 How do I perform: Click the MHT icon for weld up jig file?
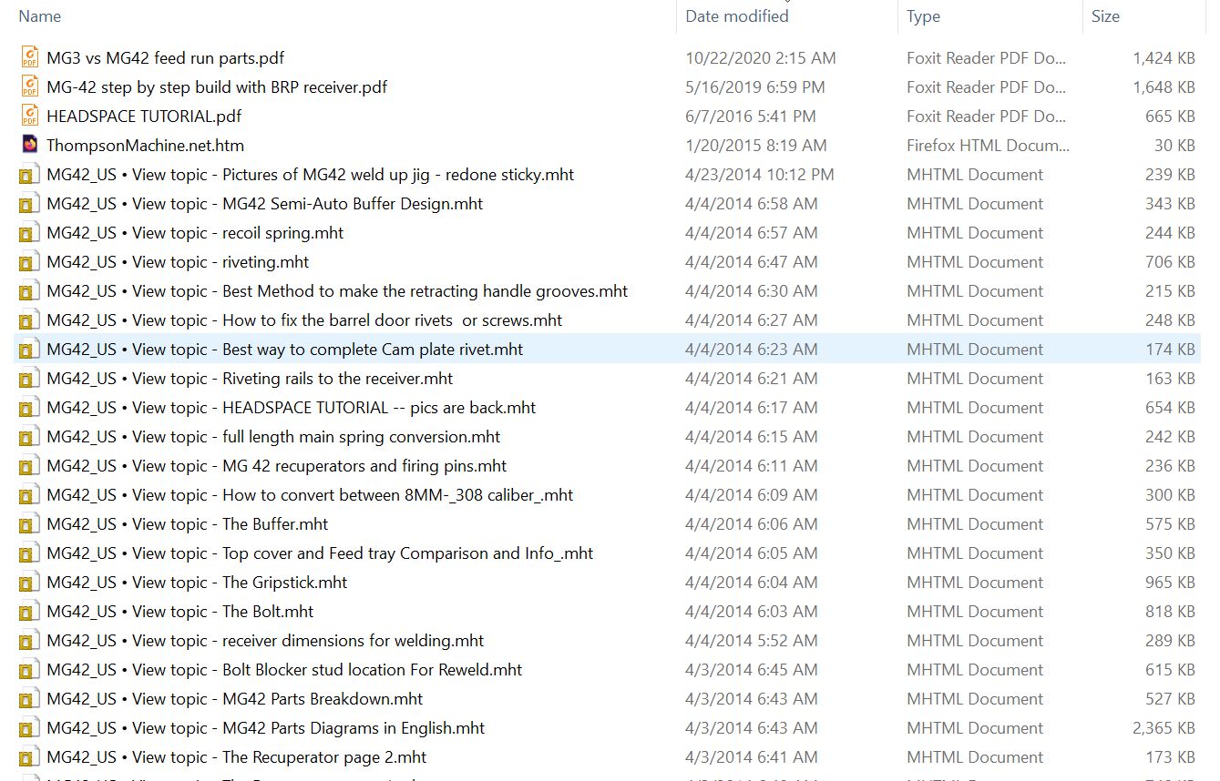[30, 175]
